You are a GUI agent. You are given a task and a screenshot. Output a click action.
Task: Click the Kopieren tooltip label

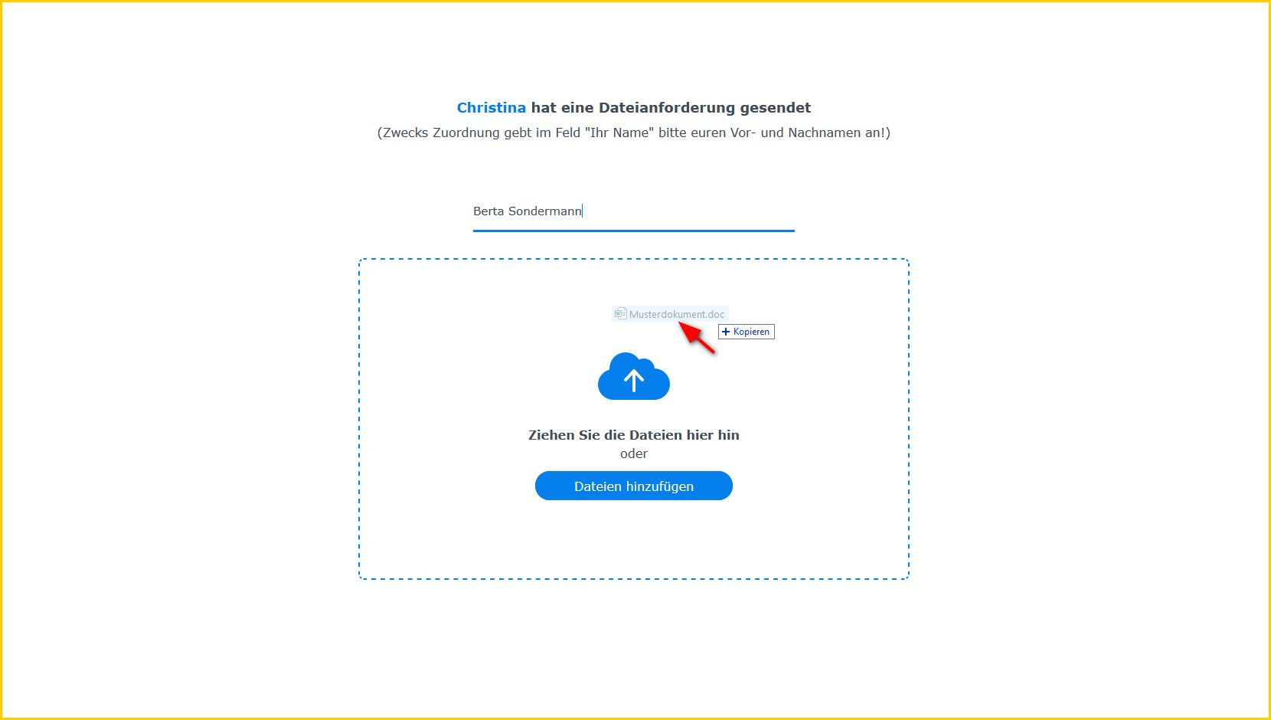[751, 332]
